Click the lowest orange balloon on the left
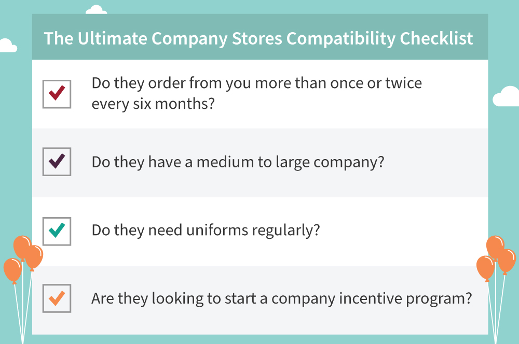This screenshot has width=519, height=344. (12, 270)
